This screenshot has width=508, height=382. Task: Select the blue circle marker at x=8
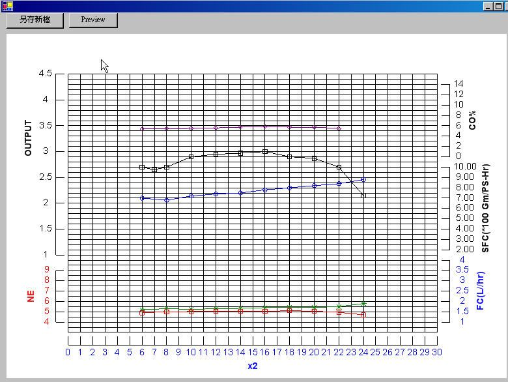167,200
